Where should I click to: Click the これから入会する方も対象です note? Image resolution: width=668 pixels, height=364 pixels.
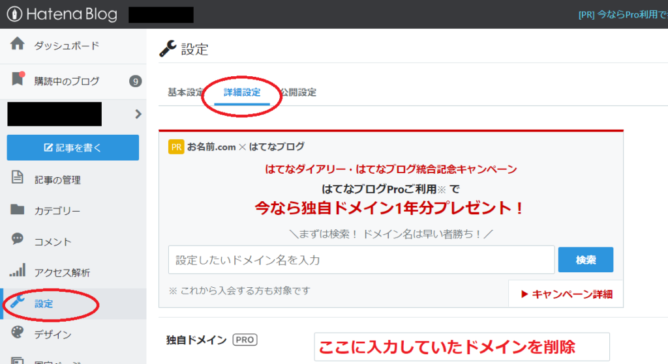point(239,291)
